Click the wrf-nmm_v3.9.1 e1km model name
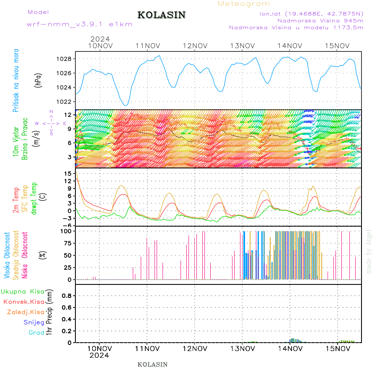377x377 pixels. coord(80,24)
